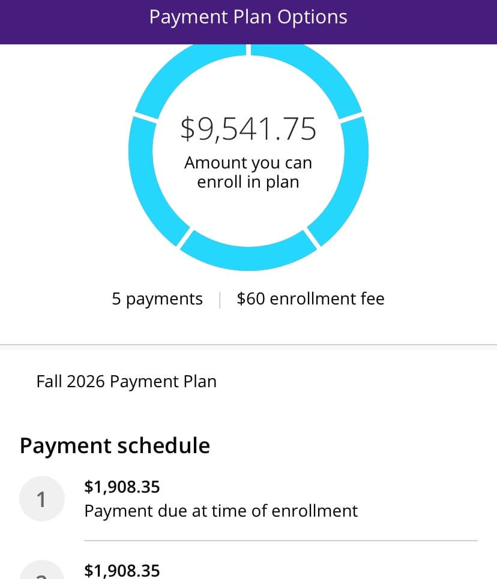497x579 pixels.
Task: Click the '5 payments' label
Action: coord(157,299)
